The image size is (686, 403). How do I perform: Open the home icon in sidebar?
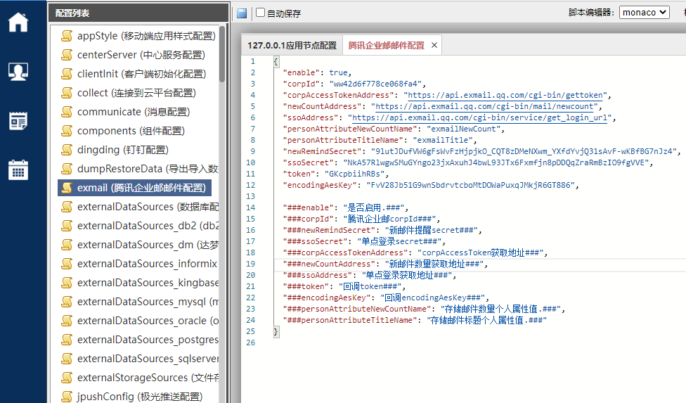(18, 22)
